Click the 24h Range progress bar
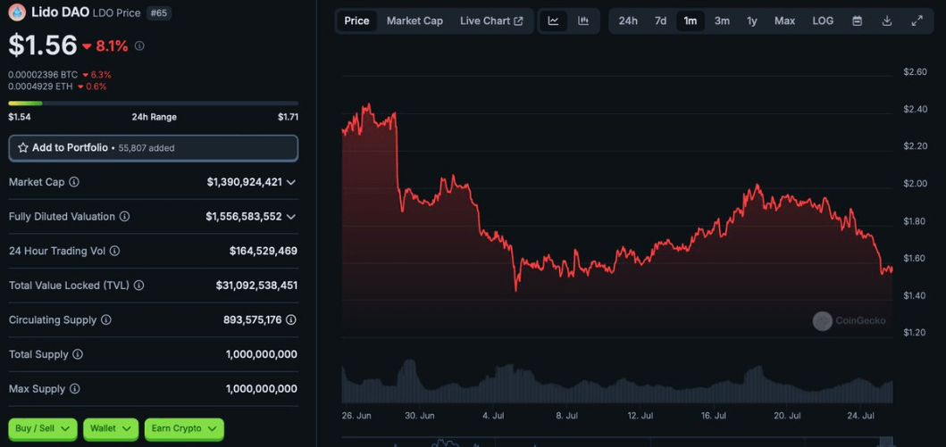Image resolution: width=946 pixels, height=447 pixels. point(154,103)
